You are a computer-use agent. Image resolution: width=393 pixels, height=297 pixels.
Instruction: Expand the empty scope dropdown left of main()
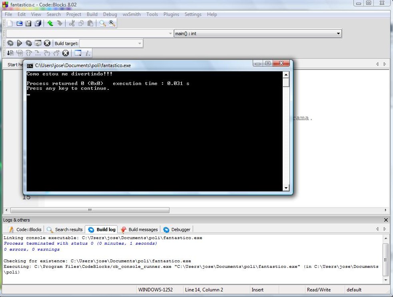click(171, 34)
